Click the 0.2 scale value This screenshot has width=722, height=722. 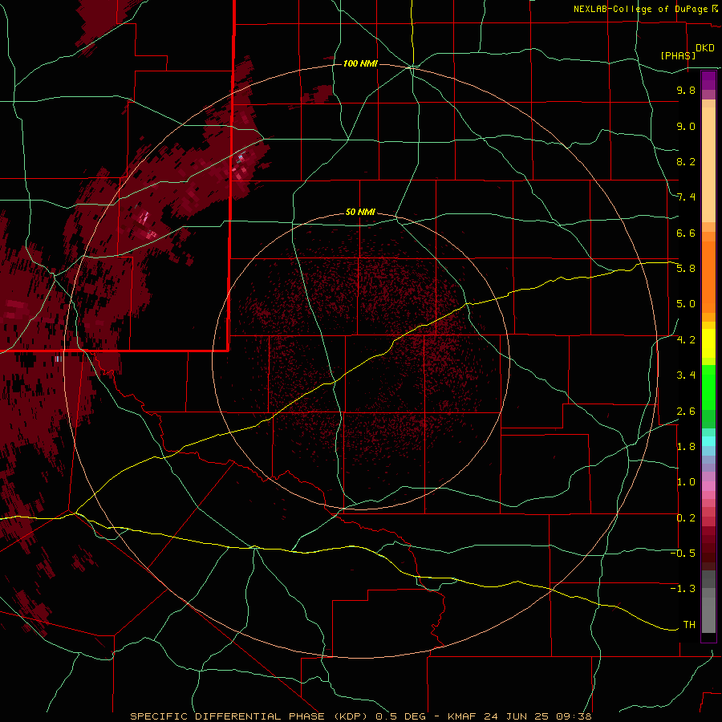click(686, 518)
